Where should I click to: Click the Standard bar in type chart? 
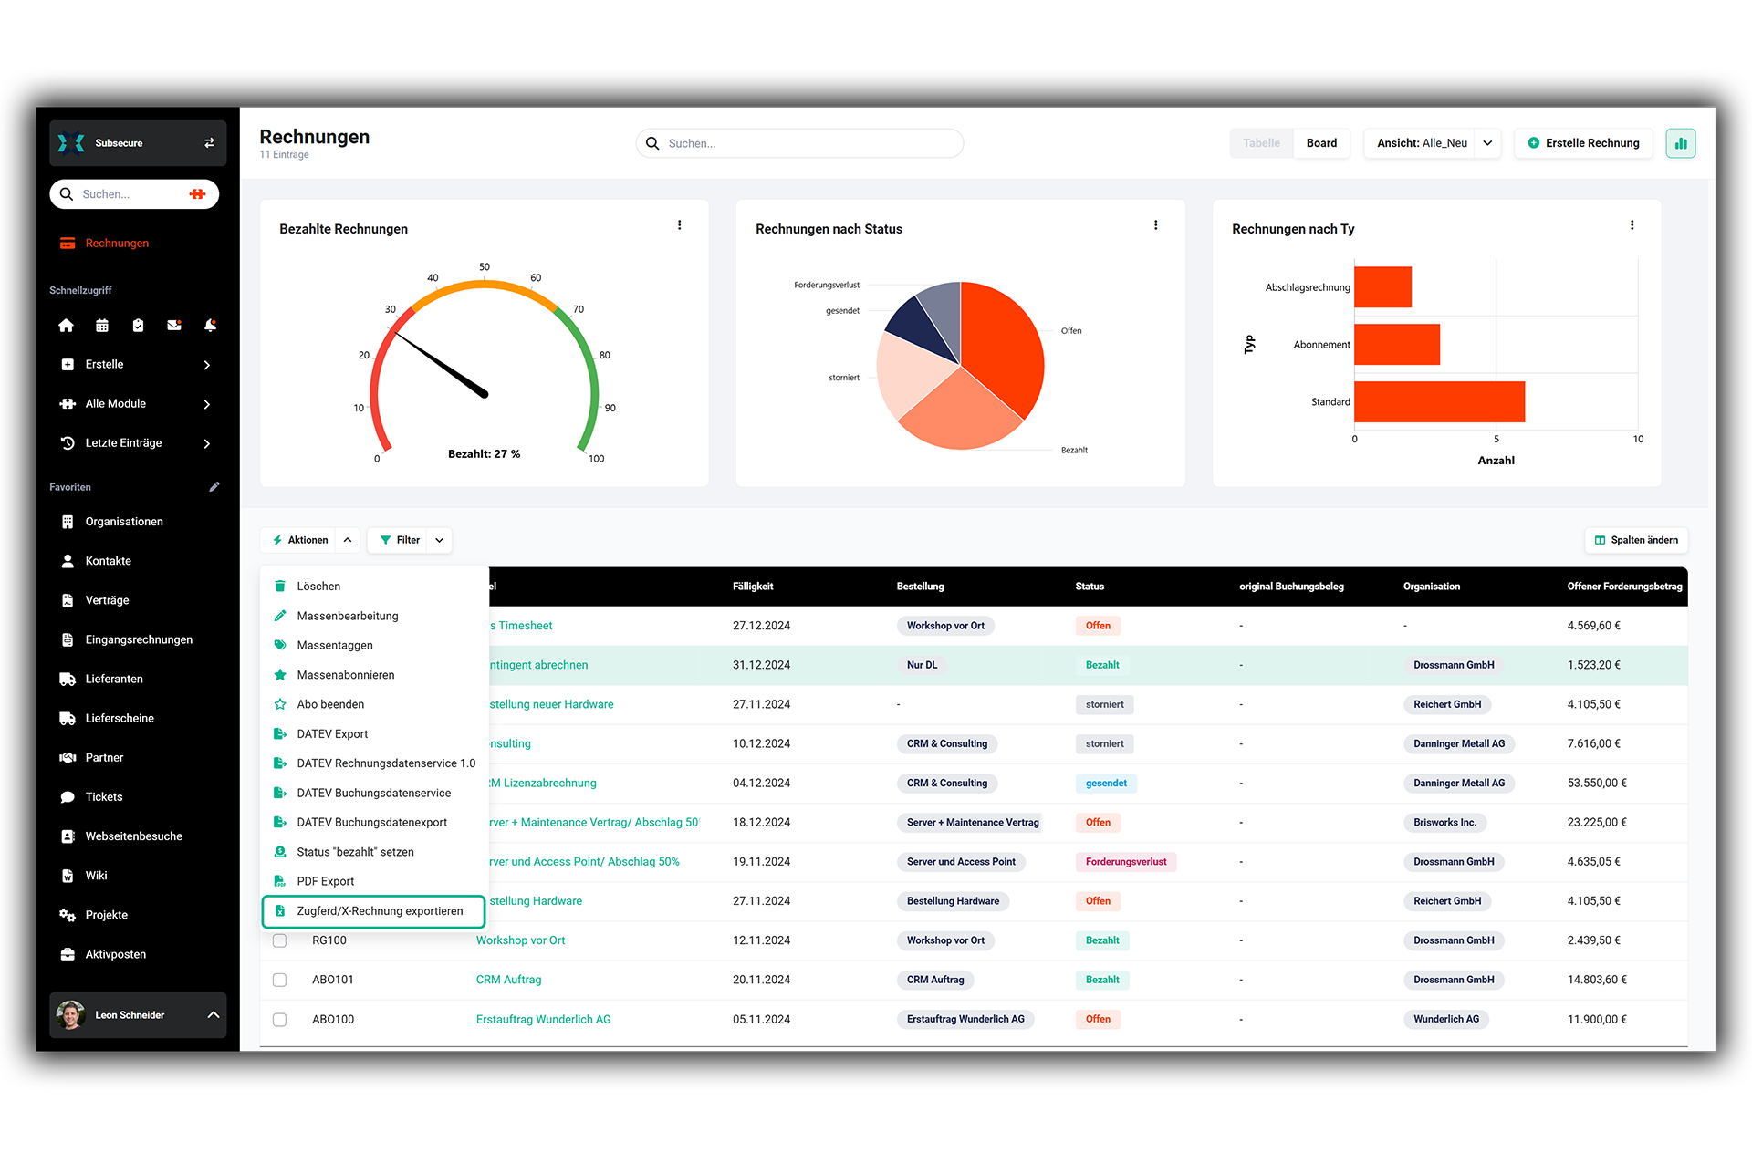(x=1439, y=402)
